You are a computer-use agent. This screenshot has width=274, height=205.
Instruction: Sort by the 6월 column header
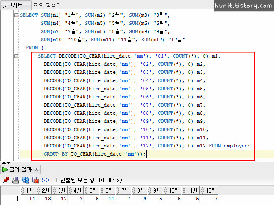pos(107,190)
